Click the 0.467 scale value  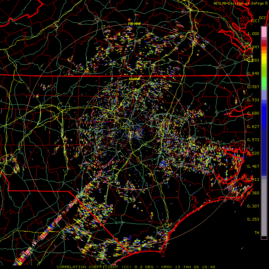(x=253, y=166)
